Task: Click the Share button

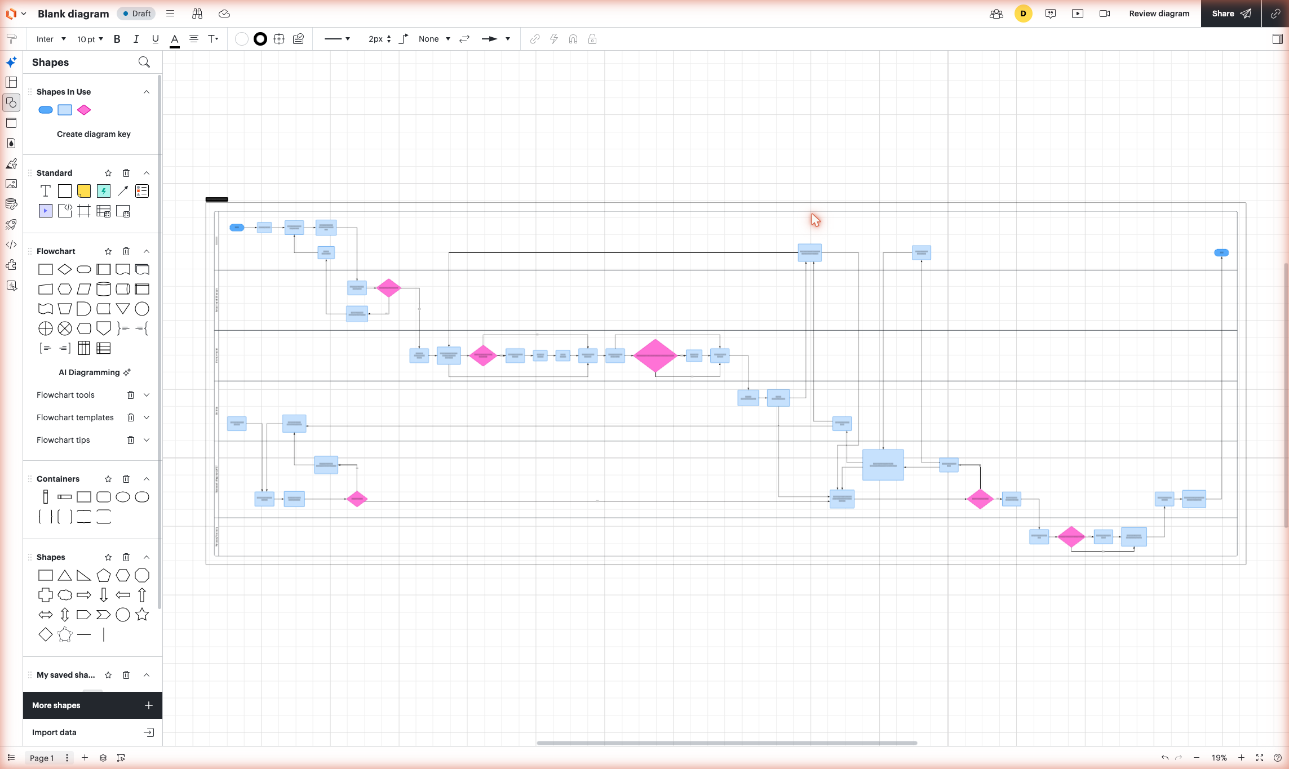Action: click(1232, 14)
